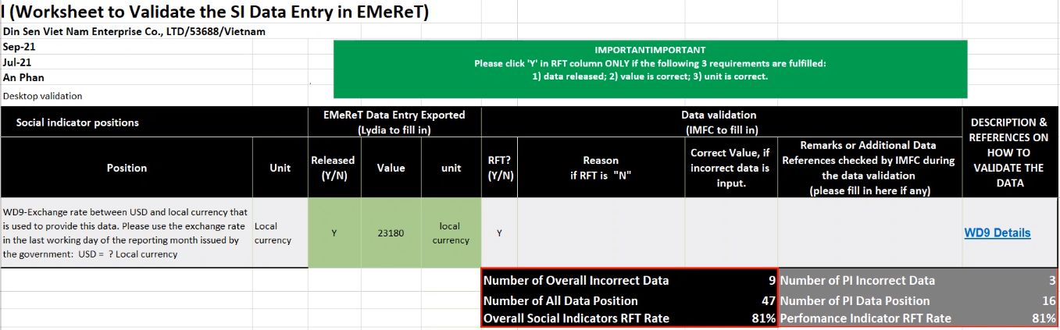Select the EMeReT Data Entry Exported header

point(395,122)
